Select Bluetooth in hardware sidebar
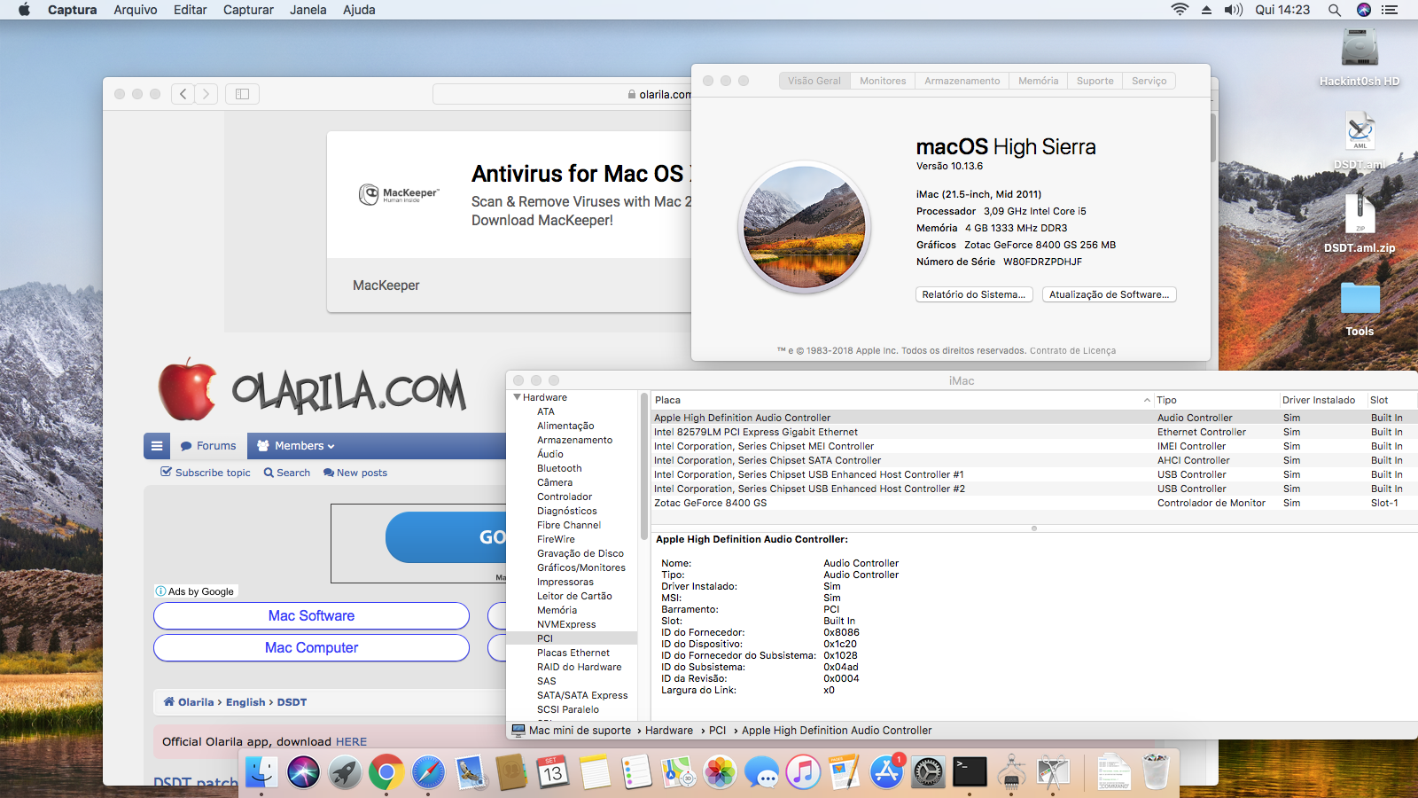 click(559, 468)
